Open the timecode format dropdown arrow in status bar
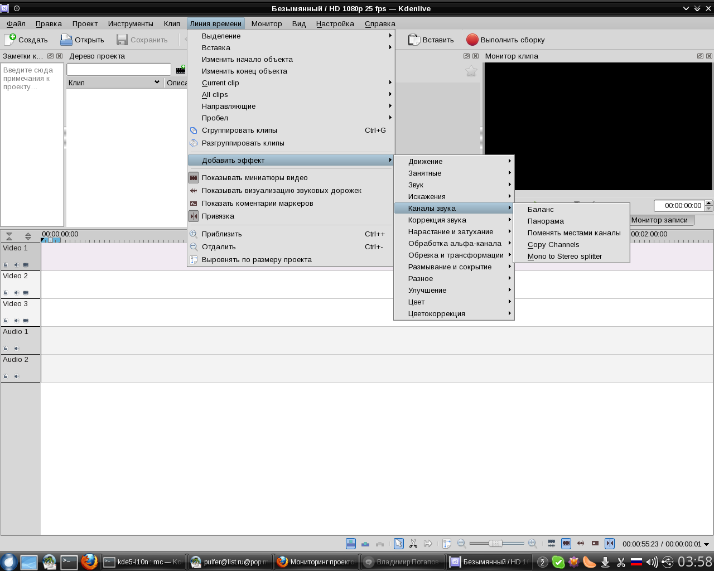Screen dimensions: 714x571 point(707,544)
